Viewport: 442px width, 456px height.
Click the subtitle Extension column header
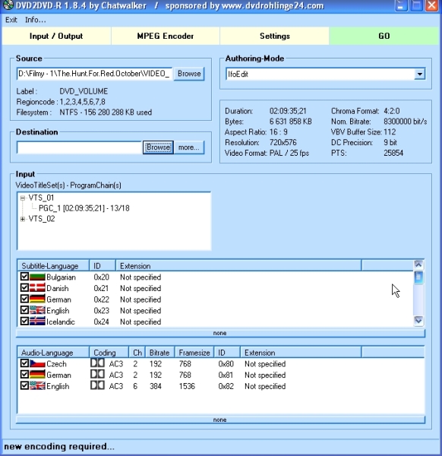click(238, 266)
